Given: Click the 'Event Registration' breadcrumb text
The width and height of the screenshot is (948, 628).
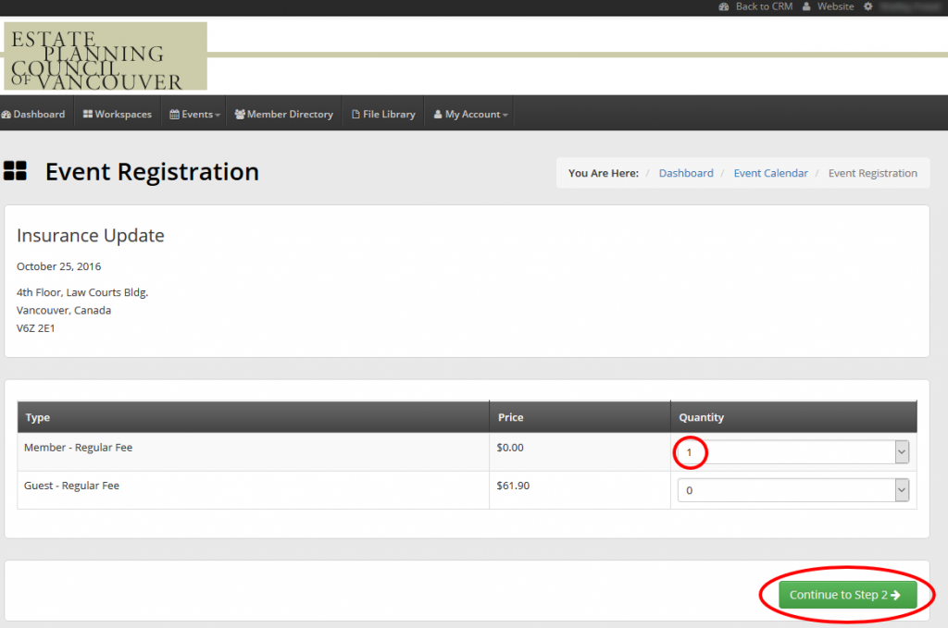Looking at the screenshot, I should [872, 173].
